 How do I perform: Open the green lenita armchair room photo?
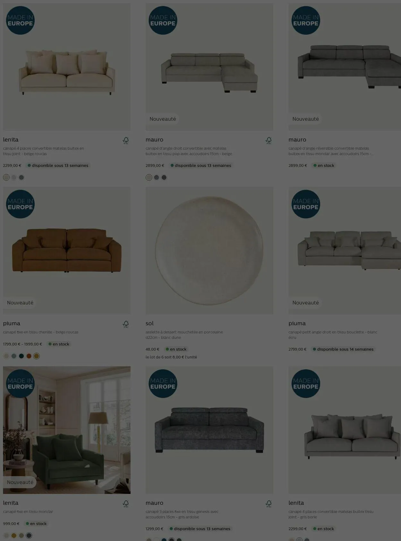point(67,430)
